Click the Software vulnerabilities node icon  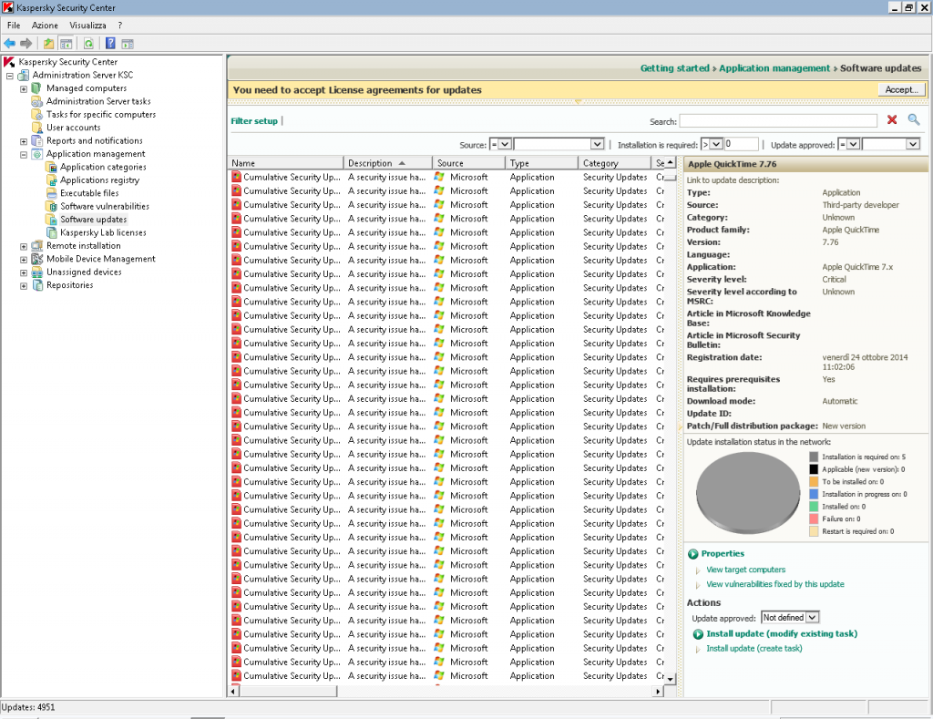pyautogui.click(x=51, y=207)
